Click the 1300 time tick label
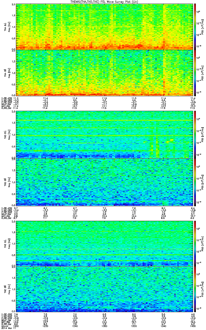 [x=104, y=326]
